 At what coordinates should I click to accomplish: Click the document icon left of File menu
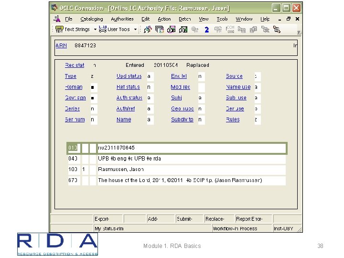[57, 19]
